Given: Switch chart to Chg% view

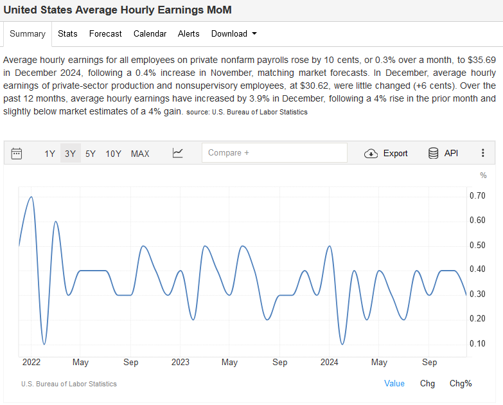Looking at the screenshot, I should tap(461, 383).
